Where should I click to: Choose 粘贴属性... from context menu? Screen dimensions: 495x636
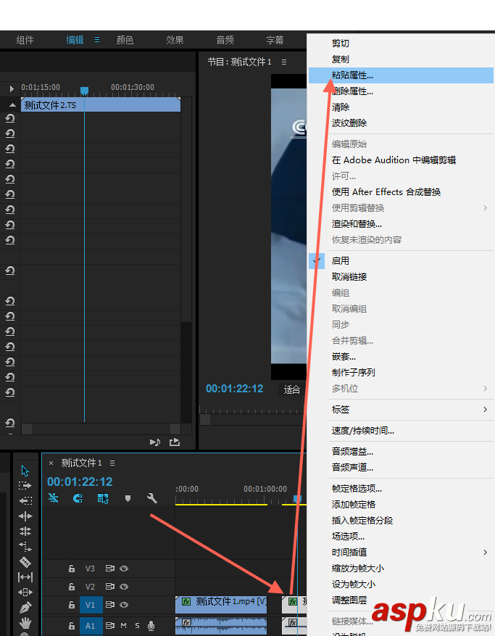[401, 75]
